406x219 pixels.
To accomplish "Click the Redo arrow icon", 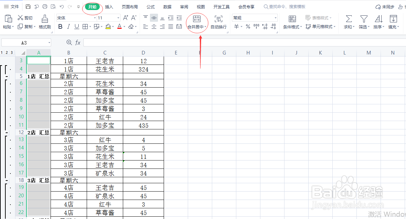I will [70, 7].
